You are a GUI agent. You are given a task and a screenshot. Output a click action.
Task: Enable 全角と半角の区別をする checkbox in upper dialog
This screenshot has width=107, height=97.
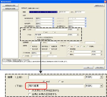(36, 40)
